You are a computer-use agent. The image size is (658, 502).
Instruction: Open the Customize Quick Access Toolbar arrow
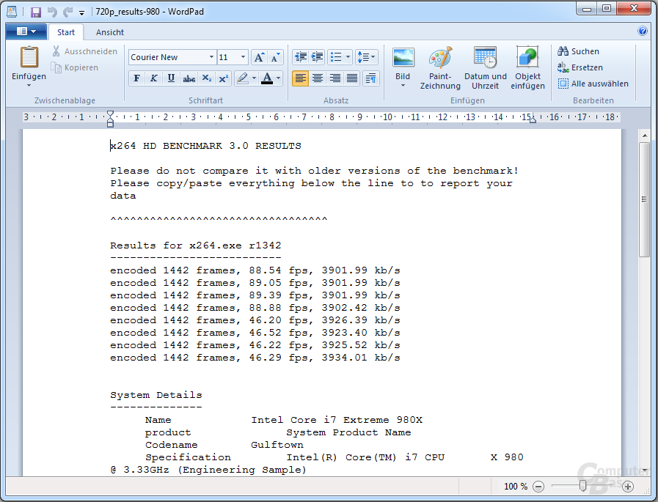82,12
